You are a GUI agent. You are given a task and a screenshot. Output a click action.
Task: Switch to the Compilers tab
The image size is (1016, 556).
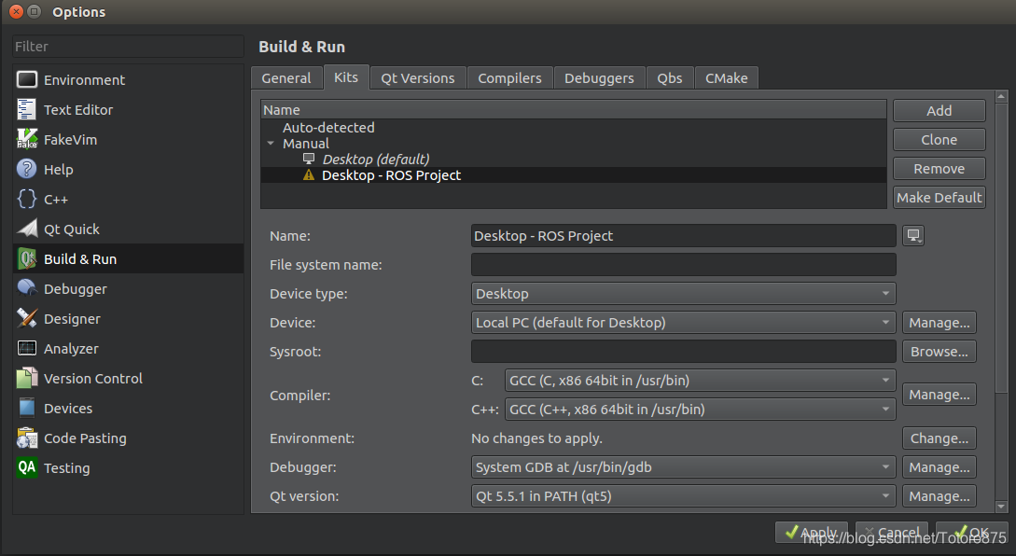coord(509,77)
